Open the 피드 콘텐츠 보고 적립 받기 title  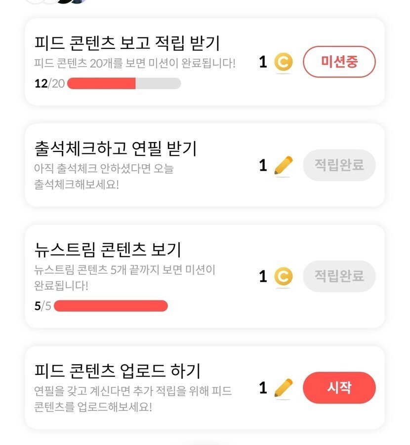pos(127,43)
